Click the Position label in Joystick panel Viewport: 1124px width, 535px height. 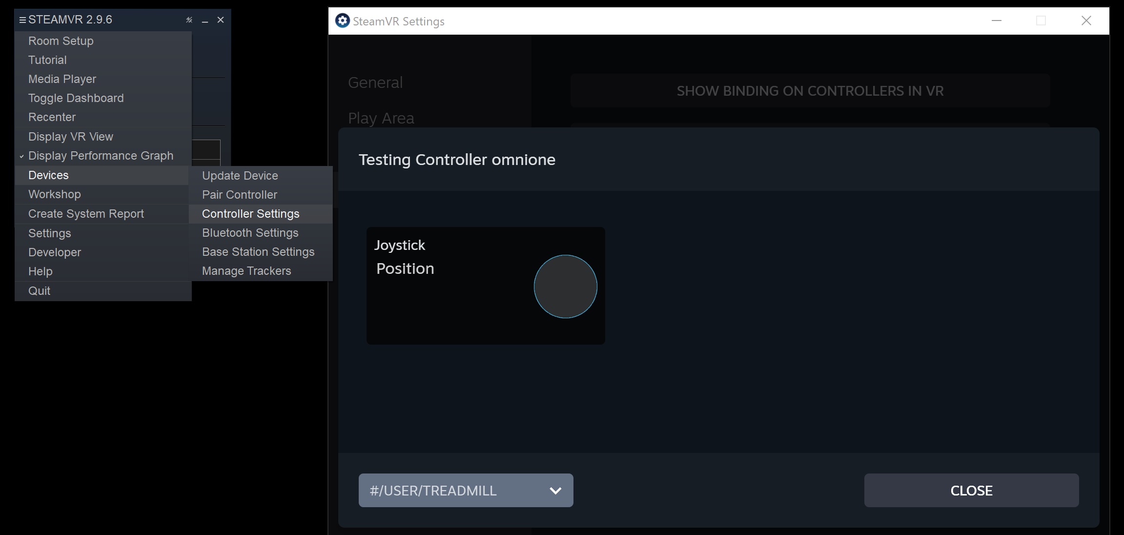pos(405,268)
